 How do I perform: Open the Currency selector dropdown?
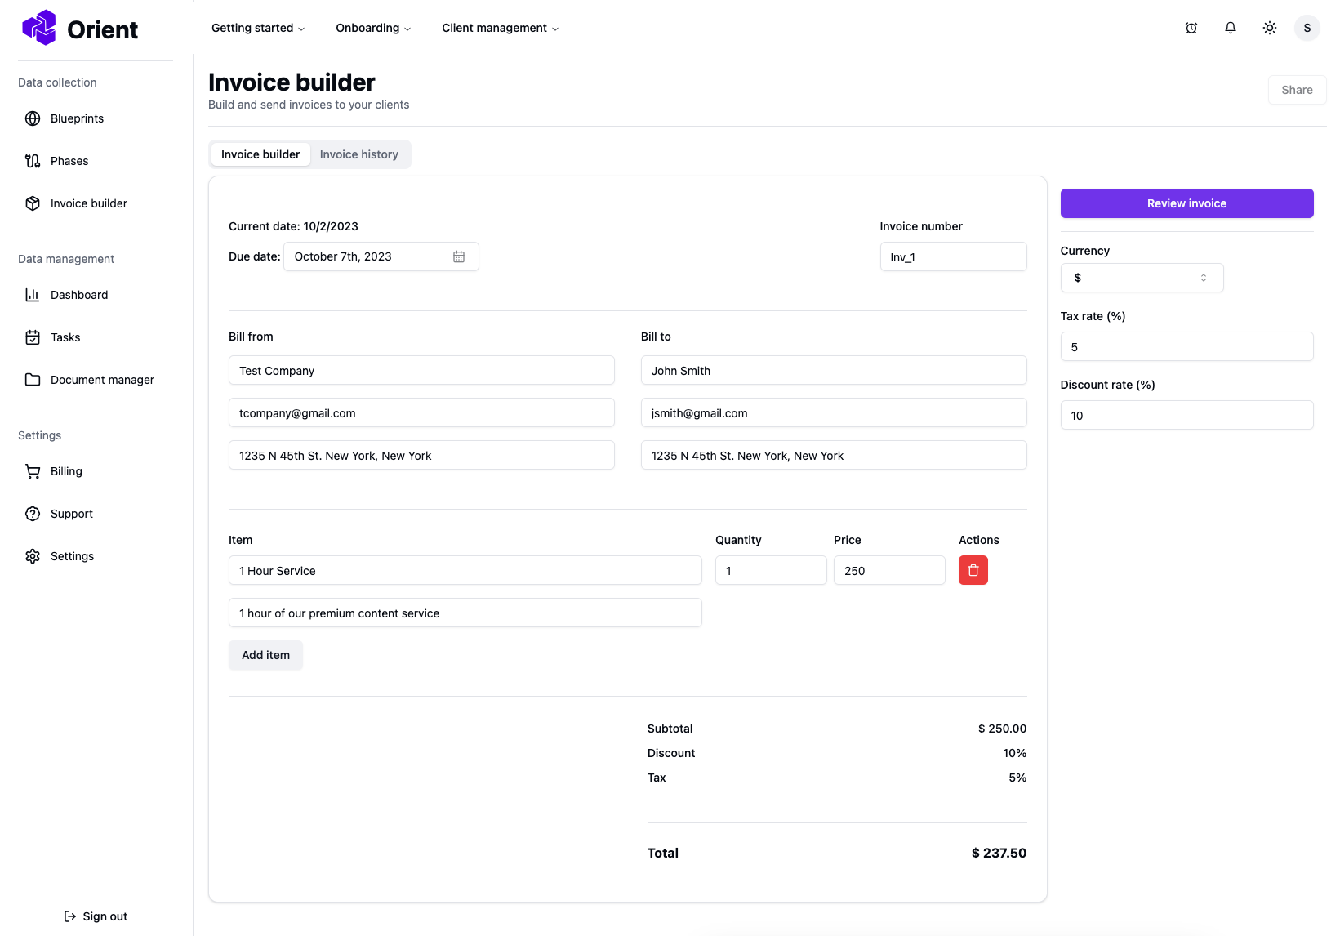(x=1142, y=278)
